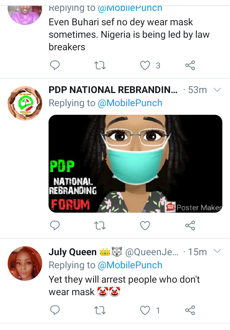
Task: Retweet July Queen's arrest tweet
Action: tap(100, 310)
